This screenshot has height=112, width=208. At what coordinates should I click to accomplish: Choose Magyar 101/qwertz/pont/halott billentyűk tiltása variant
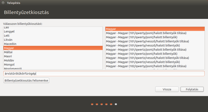click(146, 50)
